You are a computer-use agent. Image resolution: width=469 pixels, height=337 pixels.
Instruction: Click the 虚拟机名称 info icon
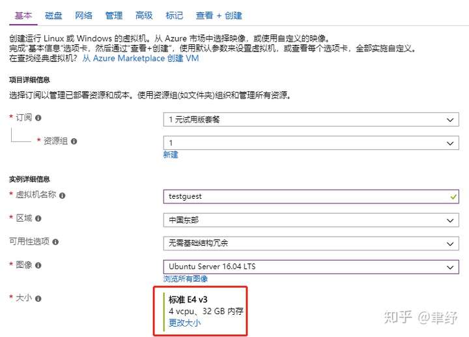pyautogui.click(x=63, y=196)
